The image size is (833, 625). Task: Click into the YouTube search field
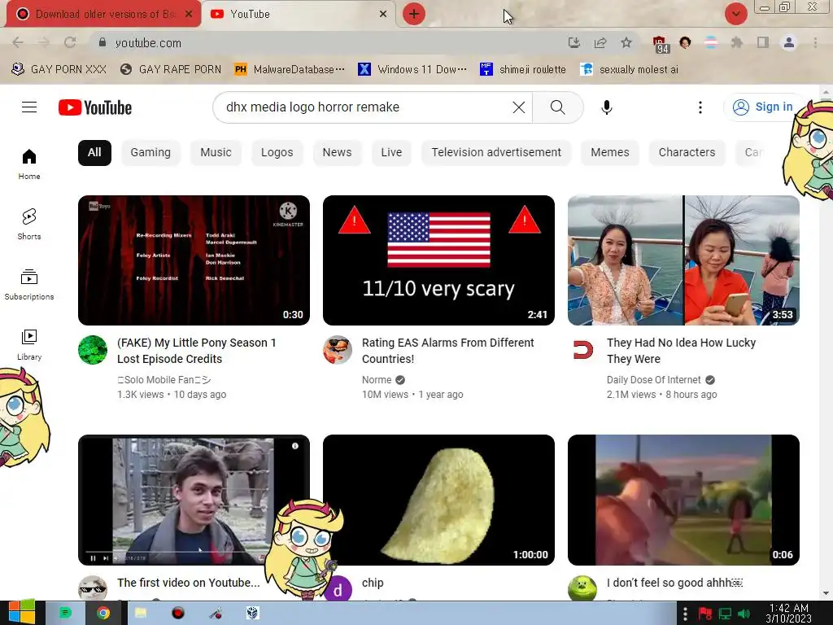coord(367,107)
